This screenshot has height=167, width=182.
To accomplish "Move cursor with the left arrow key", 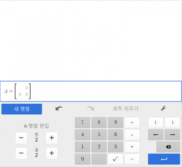I will (x=156, y=135).
